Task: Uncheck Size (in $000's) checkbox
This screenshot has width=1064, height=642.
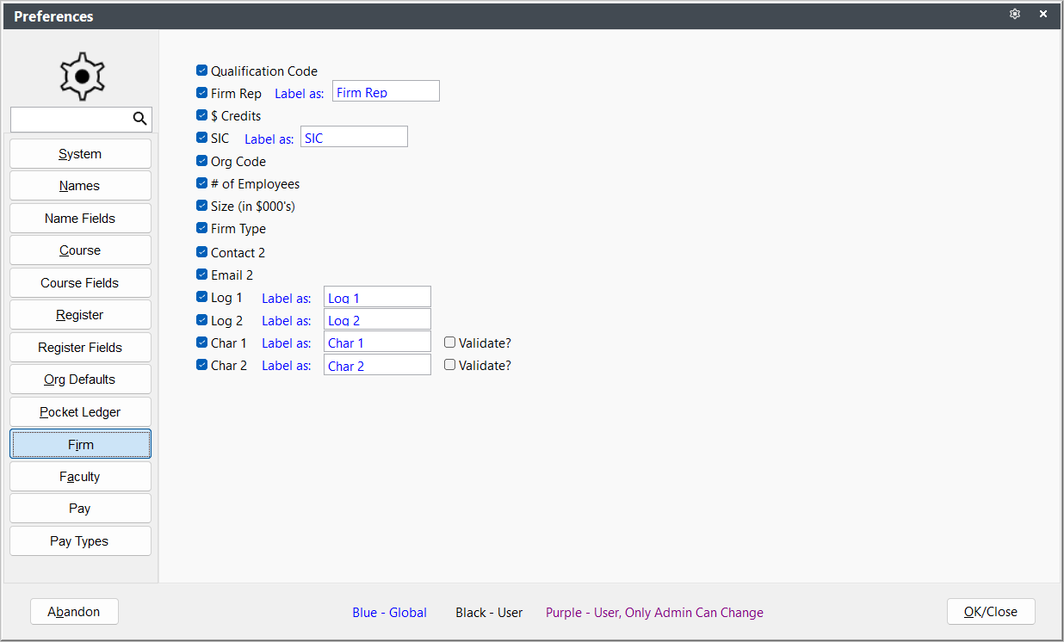Action: tap(202, 205)
